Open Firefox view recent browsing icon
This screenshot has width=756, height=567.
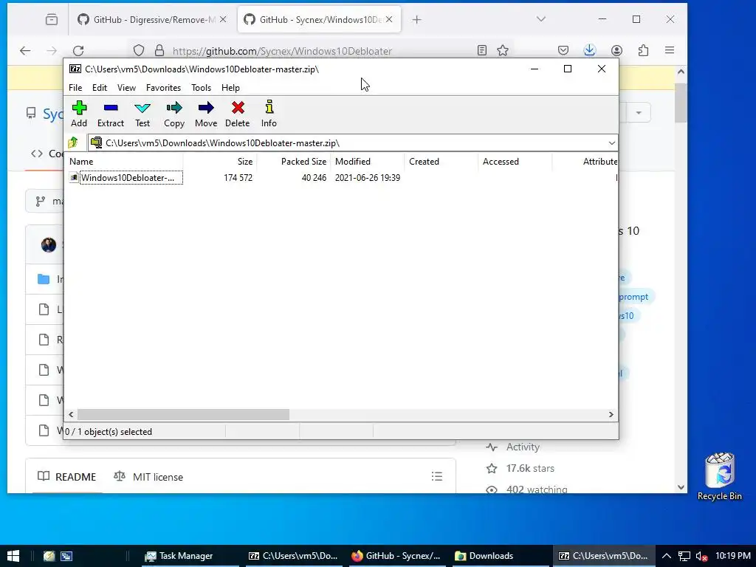click(x=52, y=20)
